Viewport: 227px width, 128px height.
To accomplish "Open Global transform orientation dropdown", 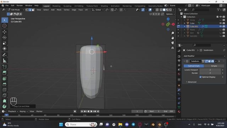I will coord(98,10).
